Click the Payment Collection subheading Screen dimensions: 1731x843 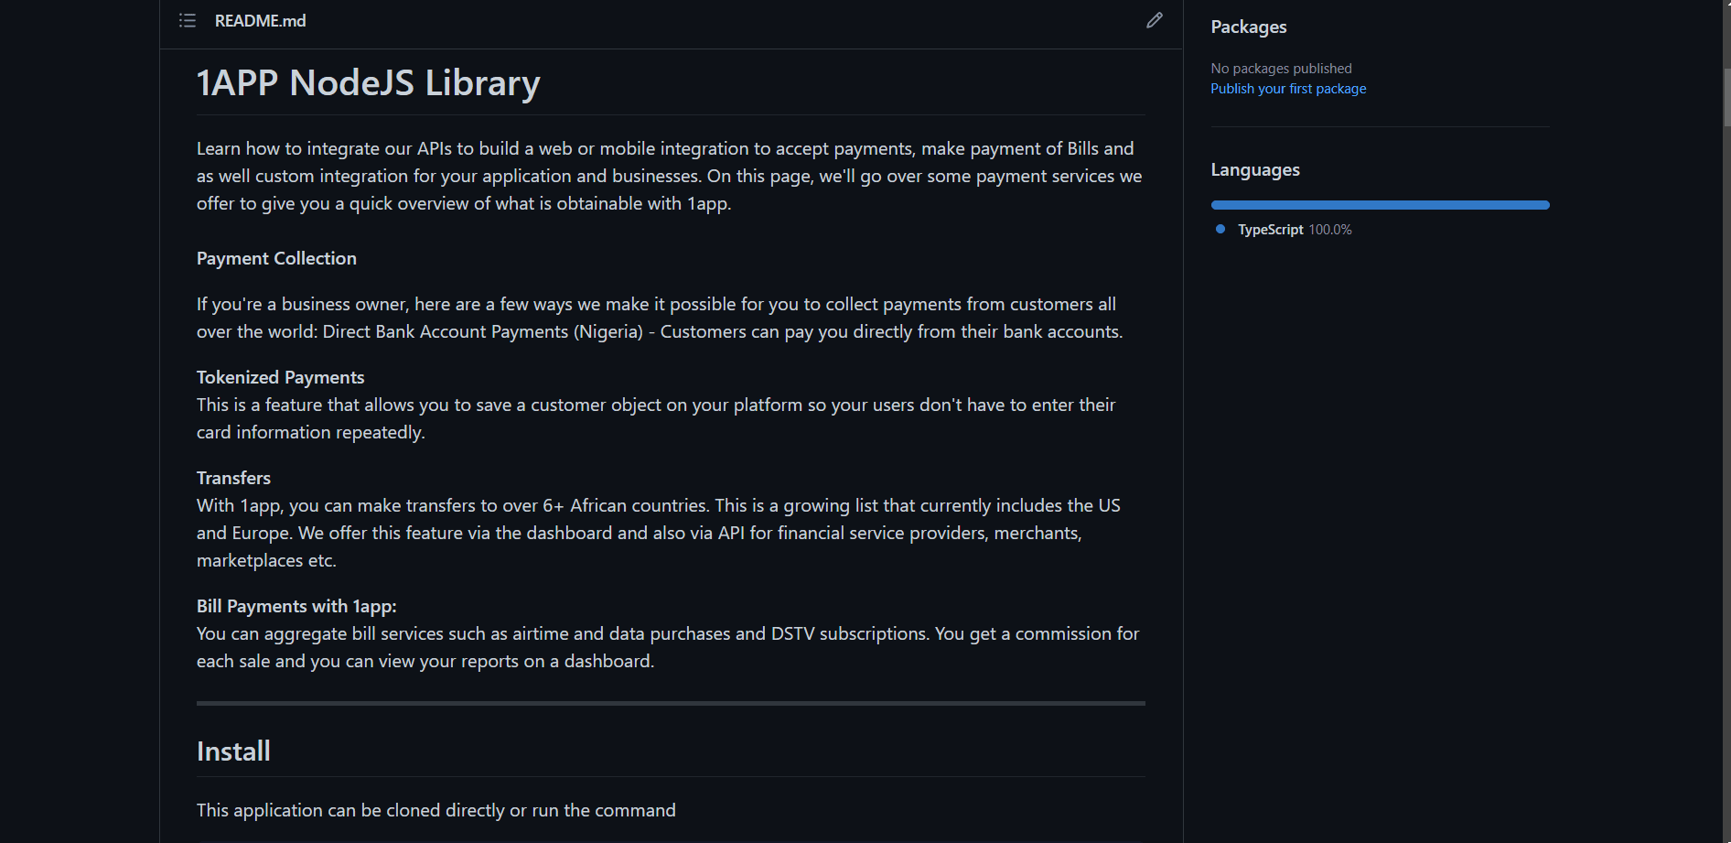click(276, 258)
